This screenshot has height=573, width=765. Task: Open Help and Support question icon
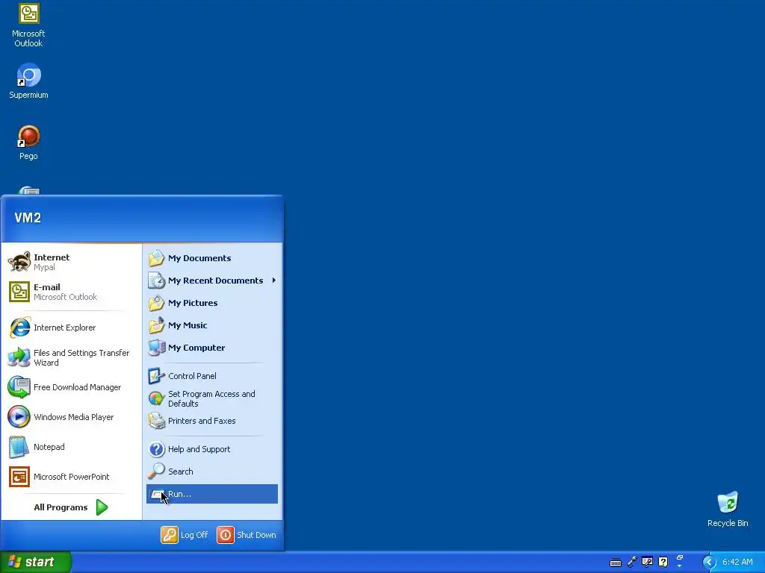(156, 448)
